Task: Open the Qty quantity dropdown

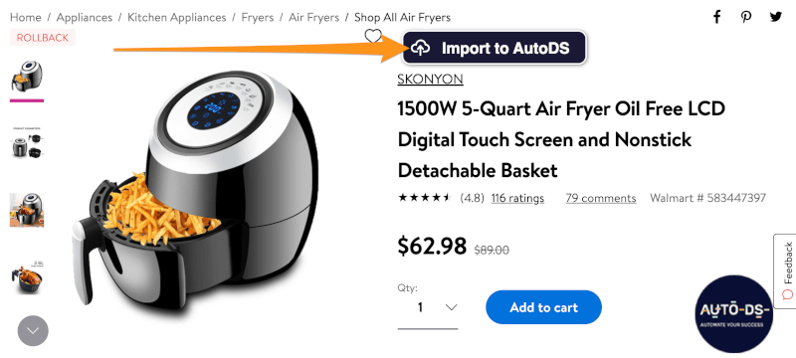Action: tap(428, 308)
